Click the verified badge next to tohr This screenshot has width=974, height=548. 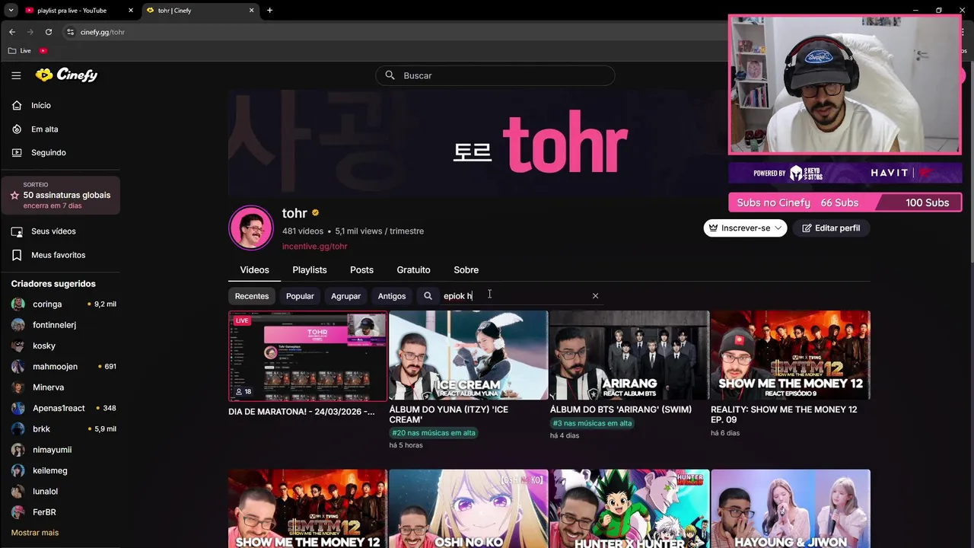coord(315,213)
